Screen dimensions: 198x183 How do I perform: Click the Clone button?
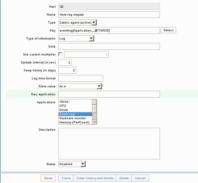[66, 178]
